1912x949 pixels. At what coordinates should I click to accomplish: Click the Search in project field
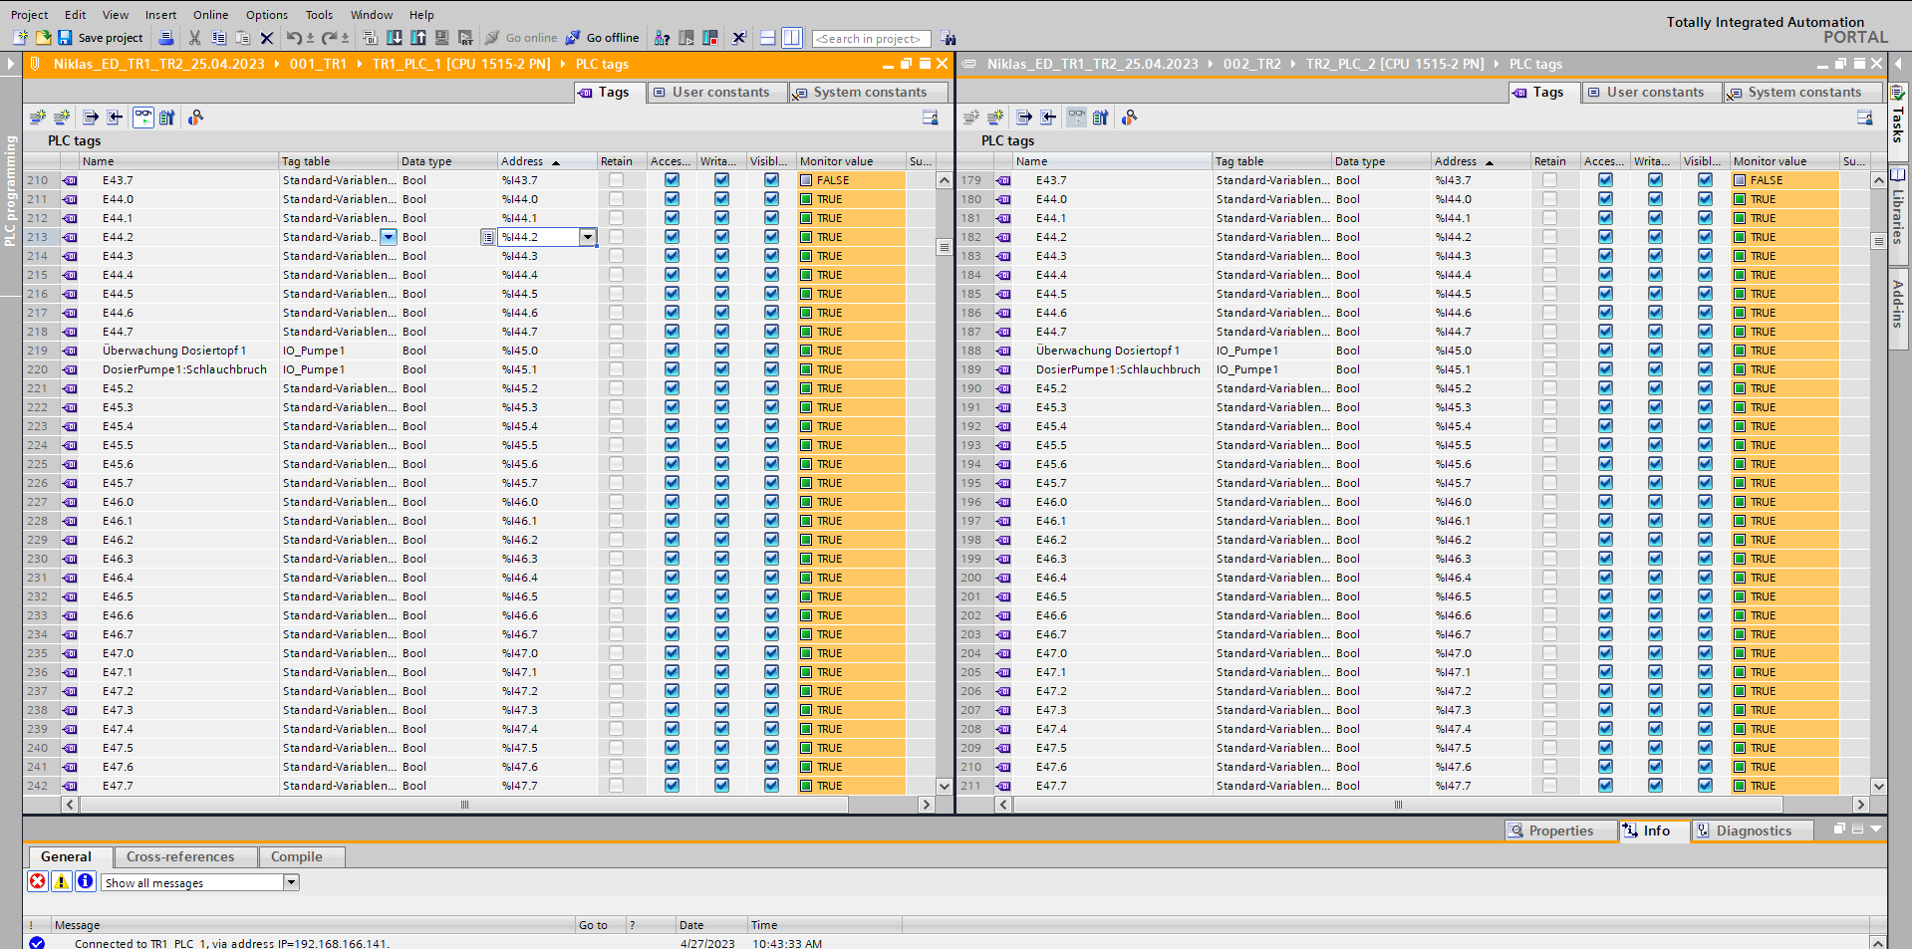871,39
